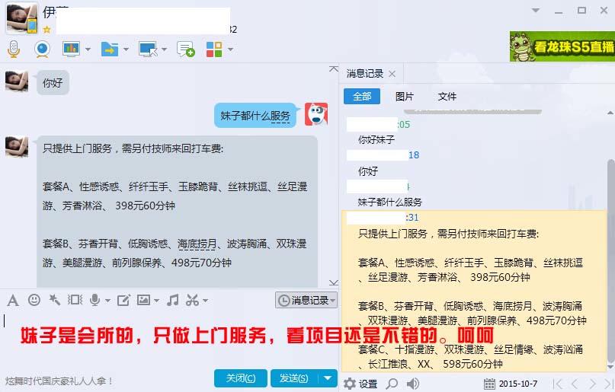Expand the send options arrow beside 发送
This screenshot has width=615, height=392.
coord(328,378)
